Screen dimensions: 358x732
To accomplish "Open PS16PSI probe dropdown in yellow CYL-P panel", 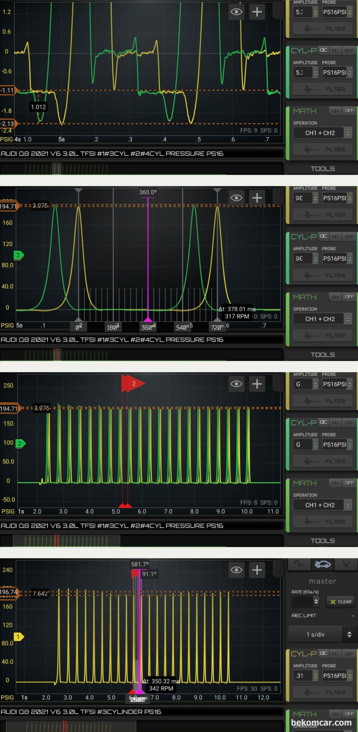I will tap(338, 675).
